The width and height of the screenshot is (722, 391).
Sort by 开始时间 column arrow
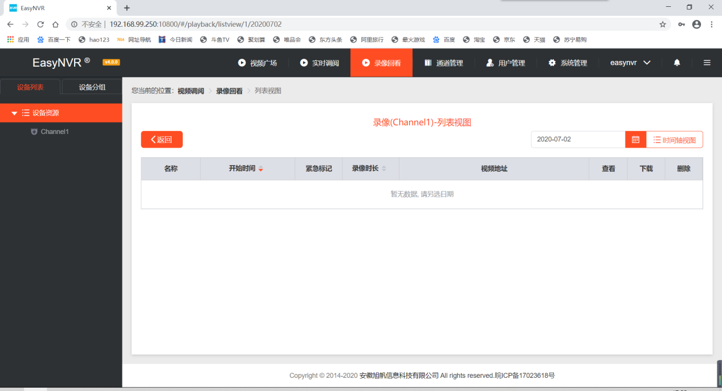261,169
